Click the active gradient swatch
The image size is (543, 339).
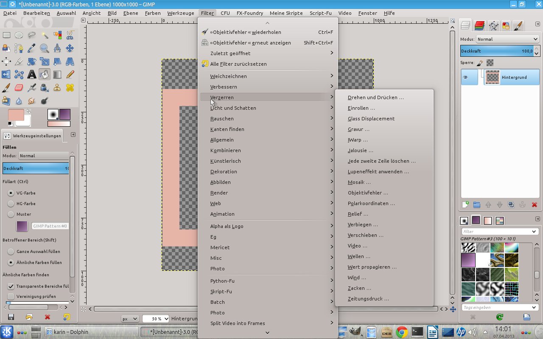tap(59, 124)
